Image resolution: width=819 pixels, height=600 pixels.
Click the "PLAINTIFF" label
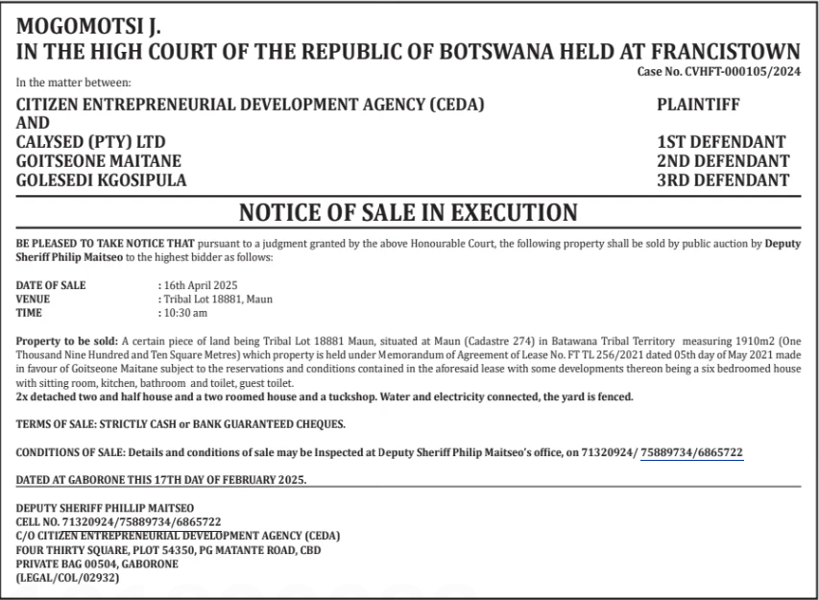[699, 104]
